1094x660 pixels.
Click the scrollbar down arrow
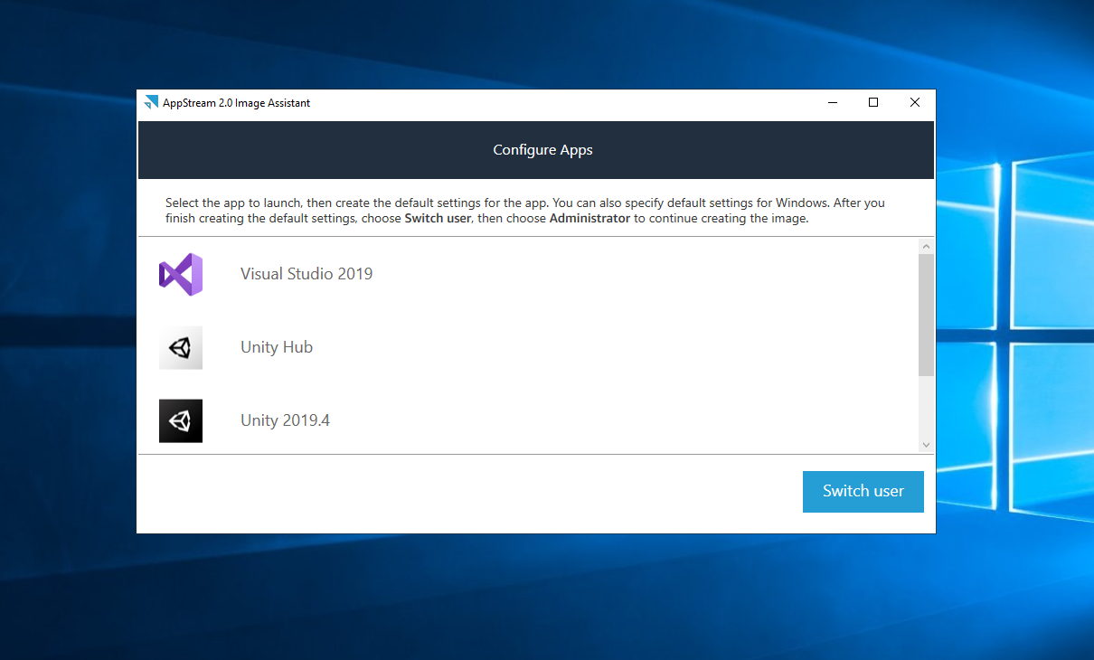click(926, 445)
